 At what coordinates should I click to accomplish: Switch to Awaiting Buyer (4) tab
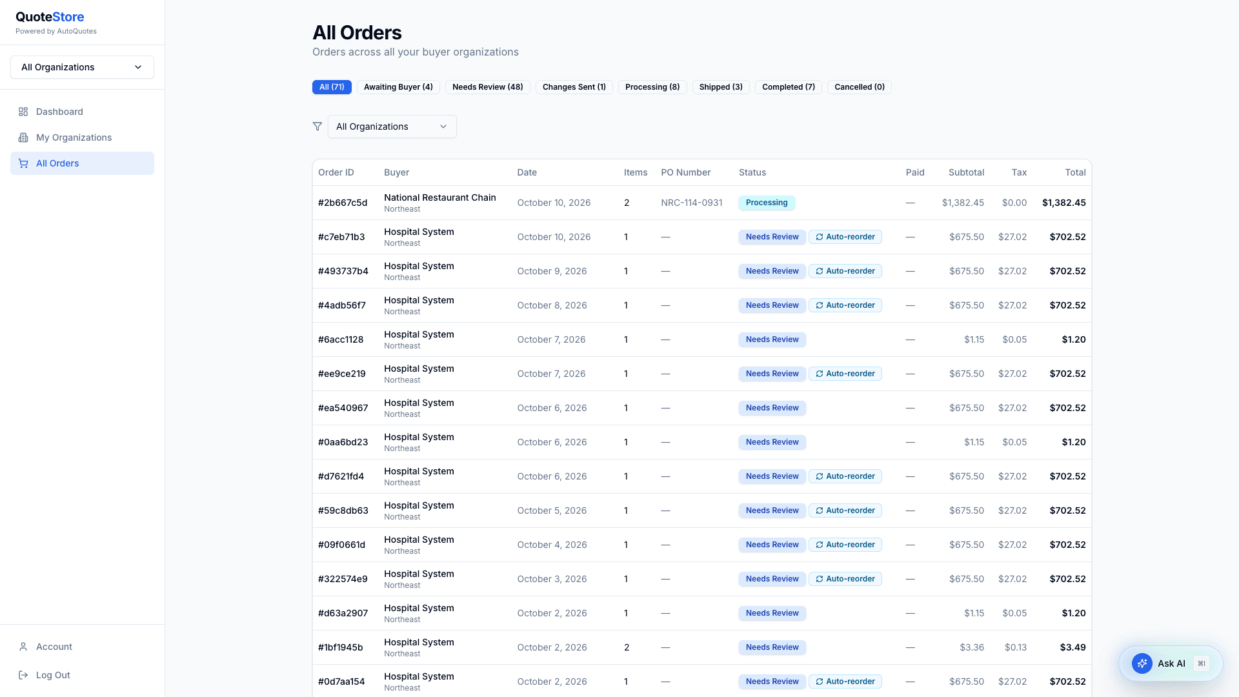click(398, 87)
